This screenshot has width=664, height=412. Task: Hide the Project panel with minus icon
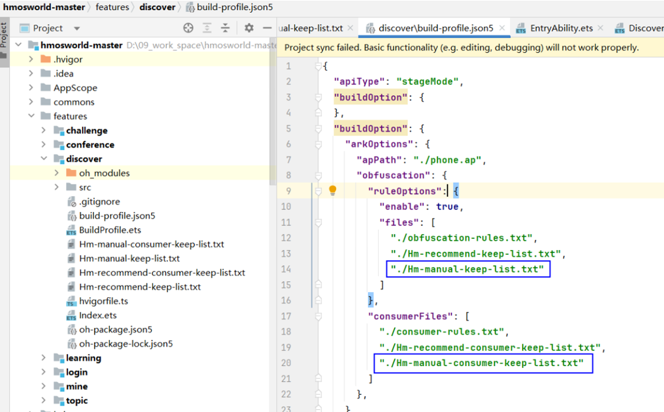(267, 28)
